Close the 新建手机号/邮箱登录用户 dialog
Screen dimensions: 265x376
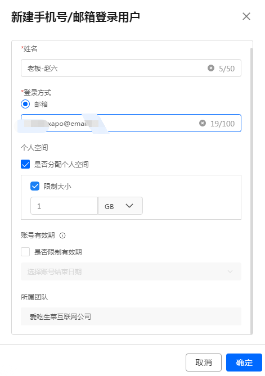pyautogui.click(x=246, y=16)
